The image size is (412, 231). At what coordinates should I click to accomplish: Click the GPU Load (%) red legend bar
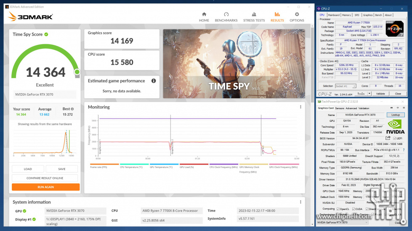[194, 164]
